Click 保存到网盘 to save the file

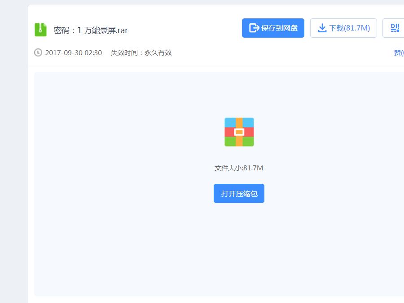click(x=273, y=28)
